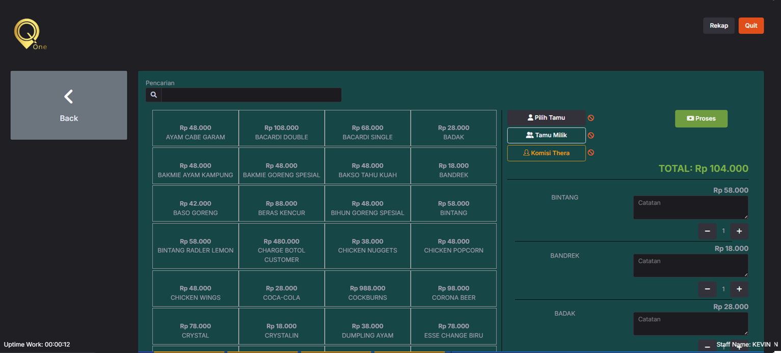Click the search magnifier icon
This screenshot has width=781, height=353.
pyautogui.click(x=154, y=95)
